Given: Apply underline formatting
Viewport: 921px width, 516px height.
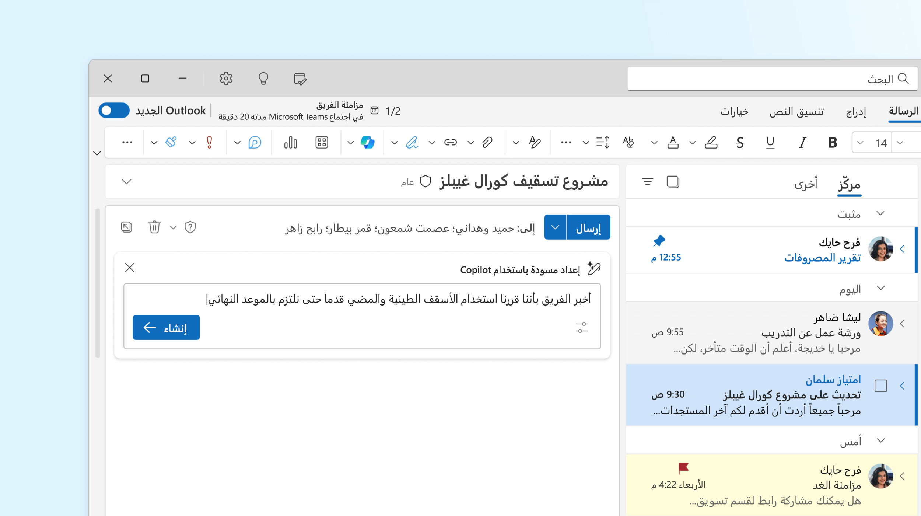Looking at the screenshot, I should [x=770, y=143].
